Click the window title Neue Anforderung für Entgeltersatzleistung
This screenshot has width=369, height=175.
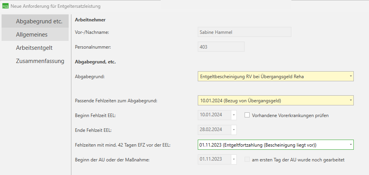[x=55, y=6]
